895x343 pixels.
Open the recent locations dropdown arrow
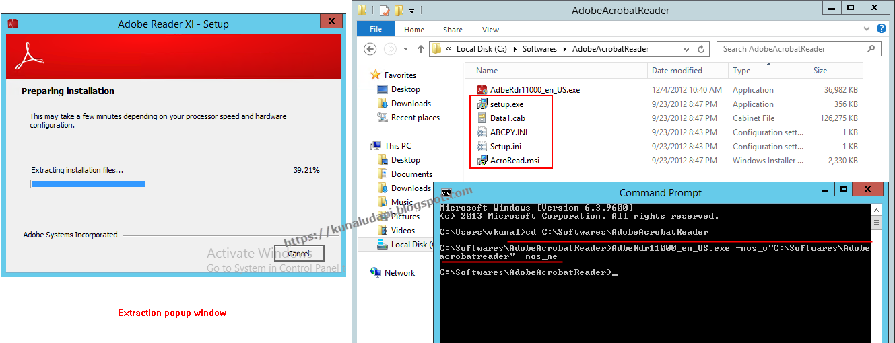point(405,49)
